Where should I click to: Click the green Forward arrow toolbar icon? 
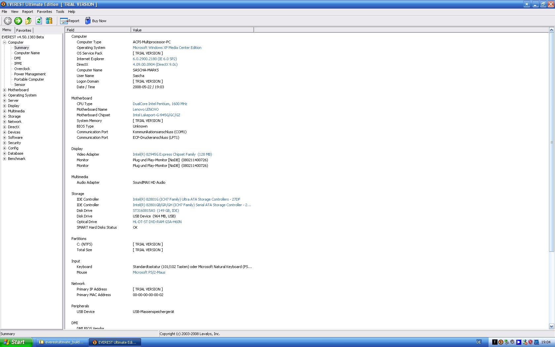point(18,21)
